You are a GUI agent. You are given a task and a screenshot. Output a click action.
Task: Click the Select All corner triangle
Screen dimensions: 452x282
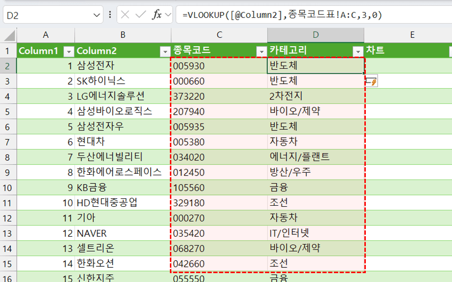(9, 36)
